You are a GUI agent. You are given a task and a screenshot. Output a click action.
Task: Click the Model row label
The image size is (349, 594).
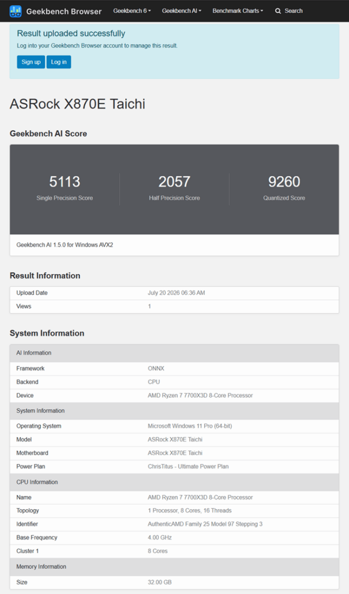tap(24, 440)
